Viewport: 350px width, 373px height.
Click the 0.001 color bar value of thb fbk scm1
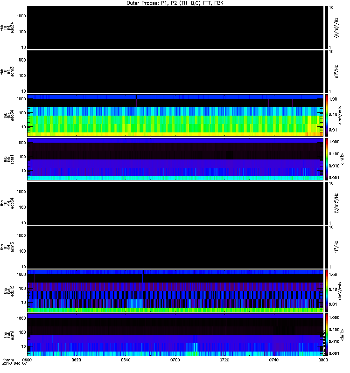tap(334, 178)
